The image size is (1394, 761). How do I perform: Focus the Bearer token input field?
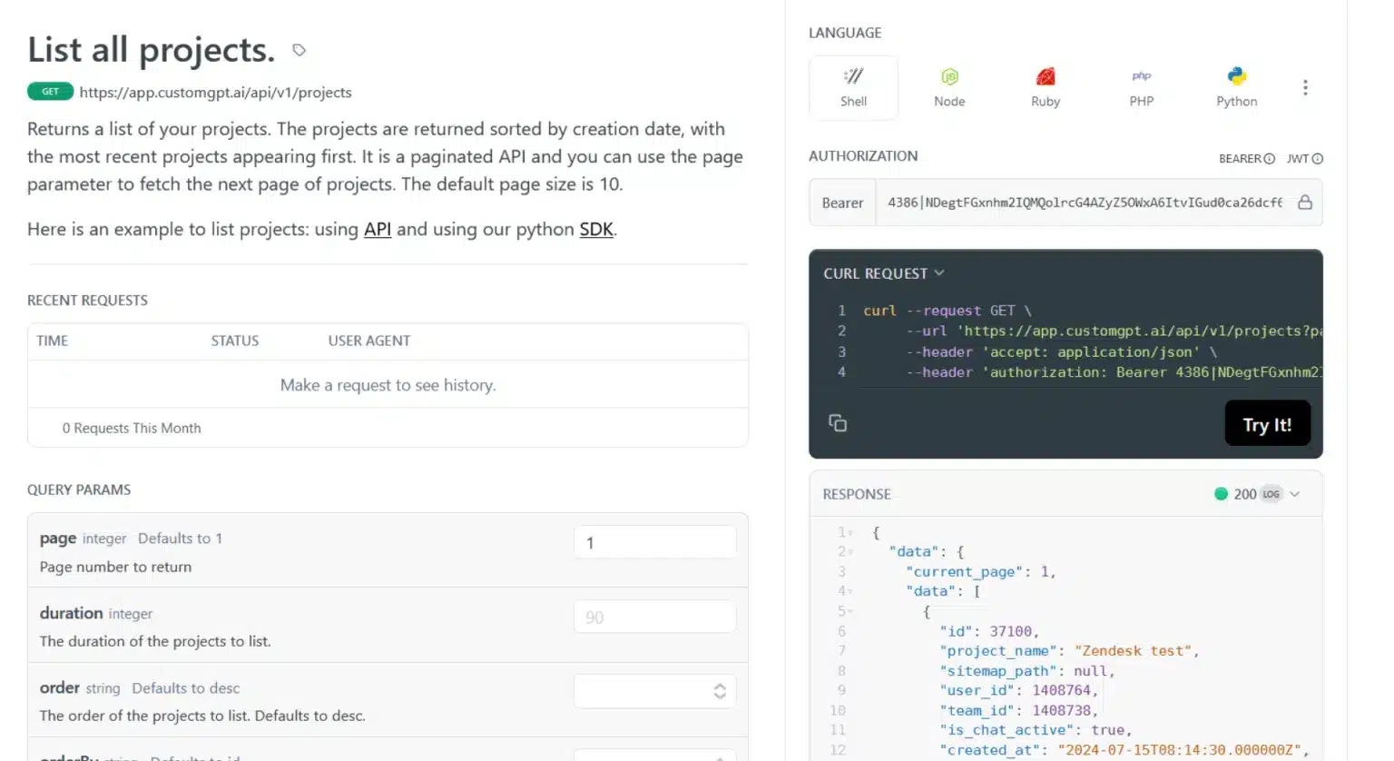click(1085, 203)
